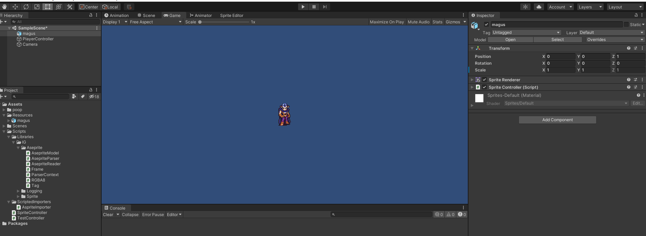Click the Game view Scale slider
The height and width of the screenshot is (236, 646).
[x=224, y=22]
